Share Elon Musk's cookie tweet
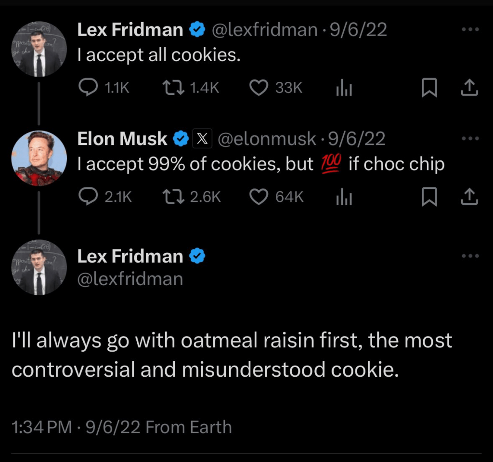The height and width of the screenshot is (462, 493). coord(469,197)
